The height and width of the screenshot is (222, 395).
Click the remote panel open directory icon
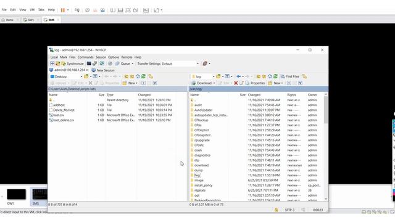click(x=218, y=76)
